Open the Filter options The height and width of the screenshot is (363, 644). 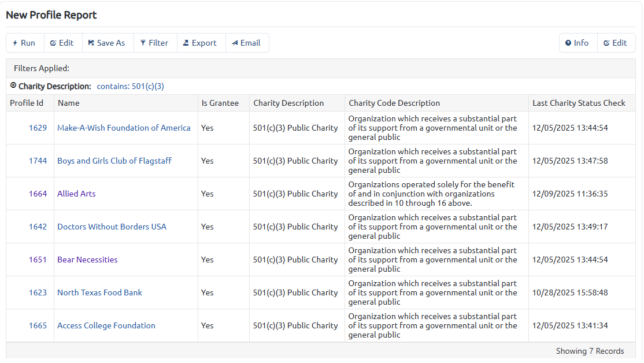click(155, 43)
